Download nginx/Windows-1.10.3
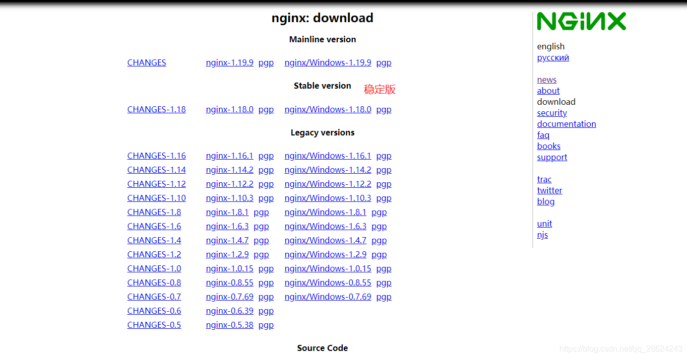687x358 pixels. 328,198
